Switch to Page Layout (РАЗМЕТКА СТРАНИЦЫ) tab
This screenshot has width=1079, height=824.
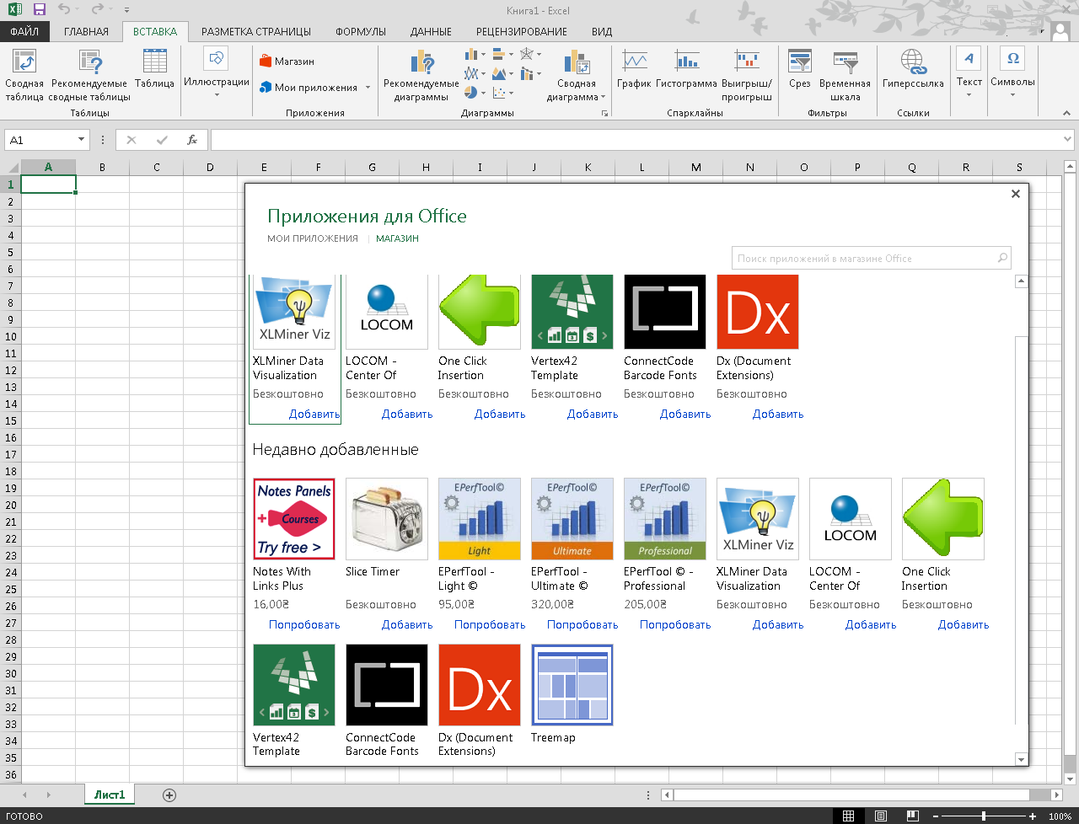tap(256, 32)
